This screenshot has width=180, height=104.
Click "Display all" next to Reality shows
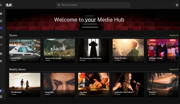174,69
